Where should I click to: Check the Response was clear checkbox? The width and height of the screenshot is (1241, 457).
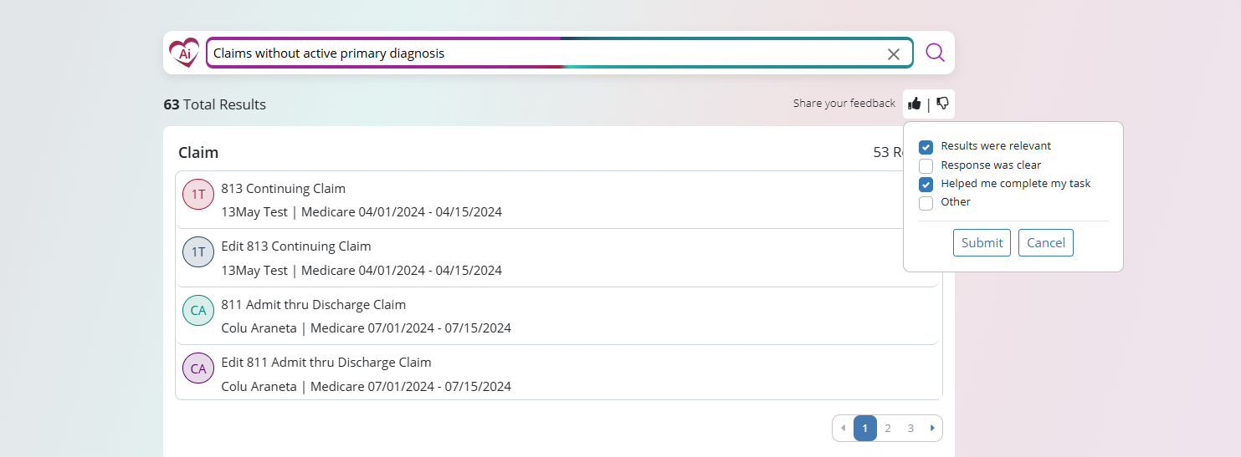pyautogui.click(x=926, y=165)
